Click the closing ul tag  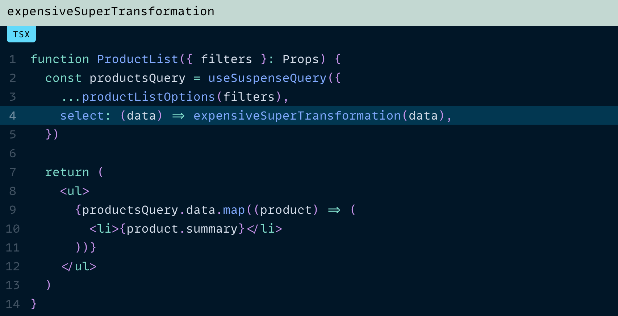(x=79, y=266)
